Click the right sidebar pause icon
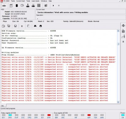 (x=123, y=42)
